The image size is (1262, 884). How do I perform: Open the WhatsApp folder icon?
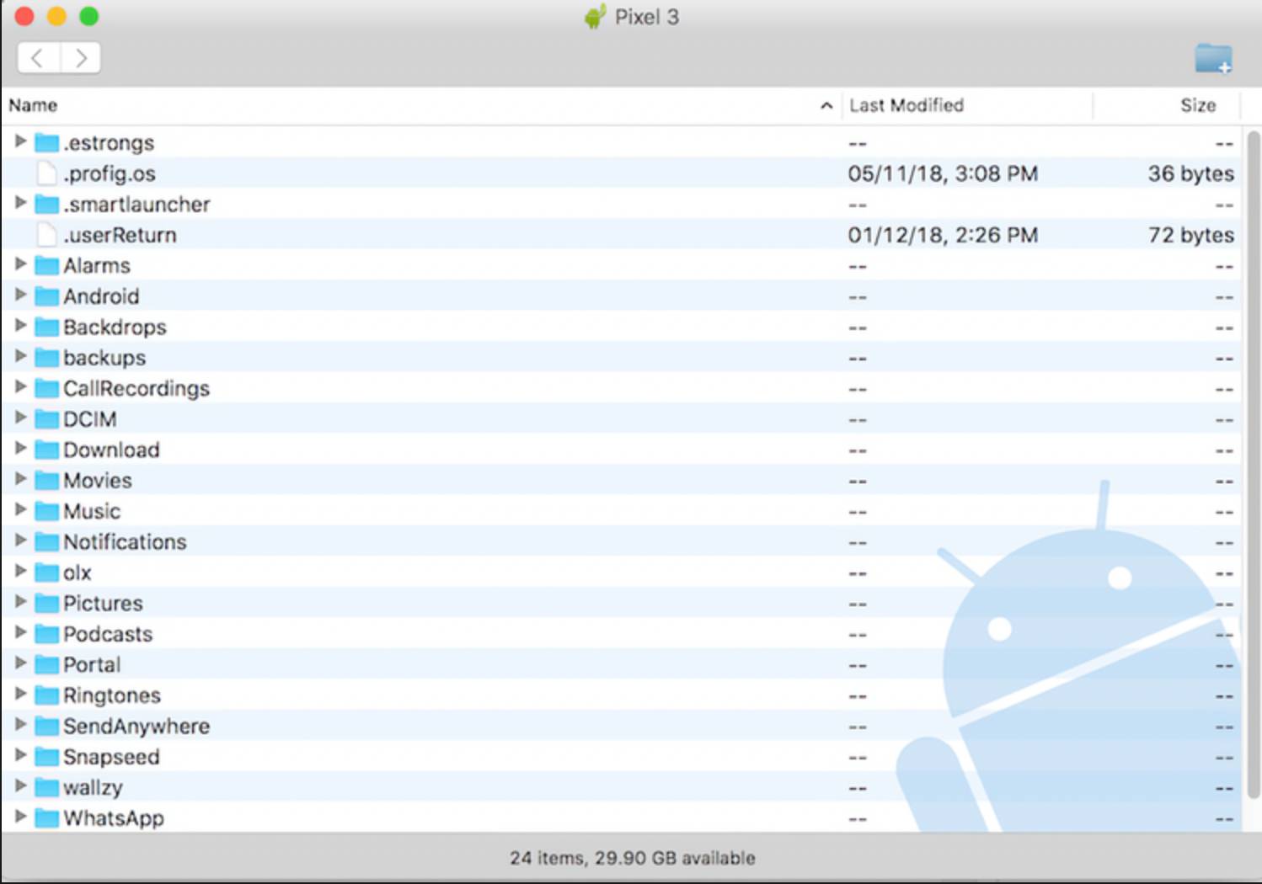pos(46,817)
